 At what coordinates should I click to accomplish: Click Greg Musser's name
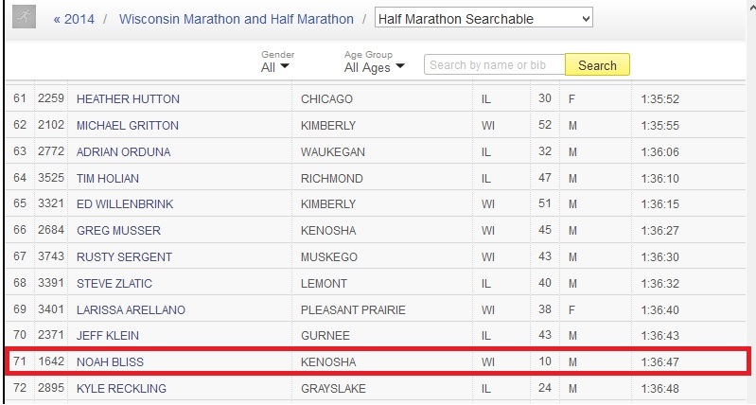118,230
